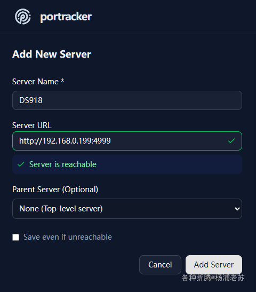
Task: Click the Cancel button
Action: point(160,265)
